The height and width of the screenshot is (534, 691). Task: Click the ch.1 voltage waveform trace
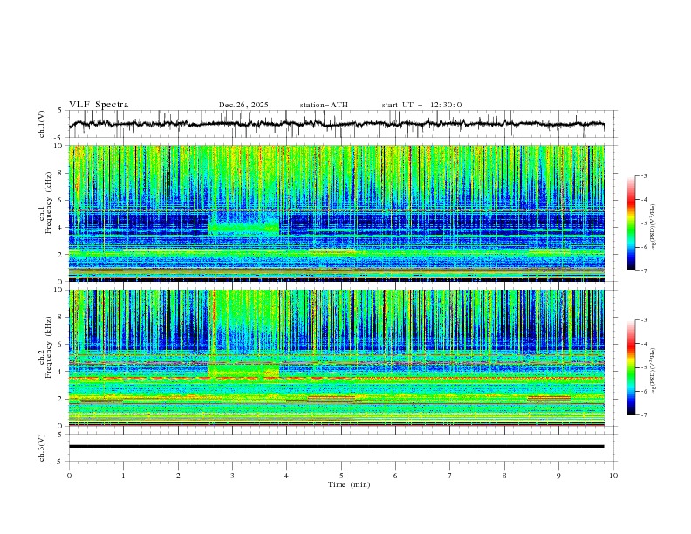pos(336,124)
